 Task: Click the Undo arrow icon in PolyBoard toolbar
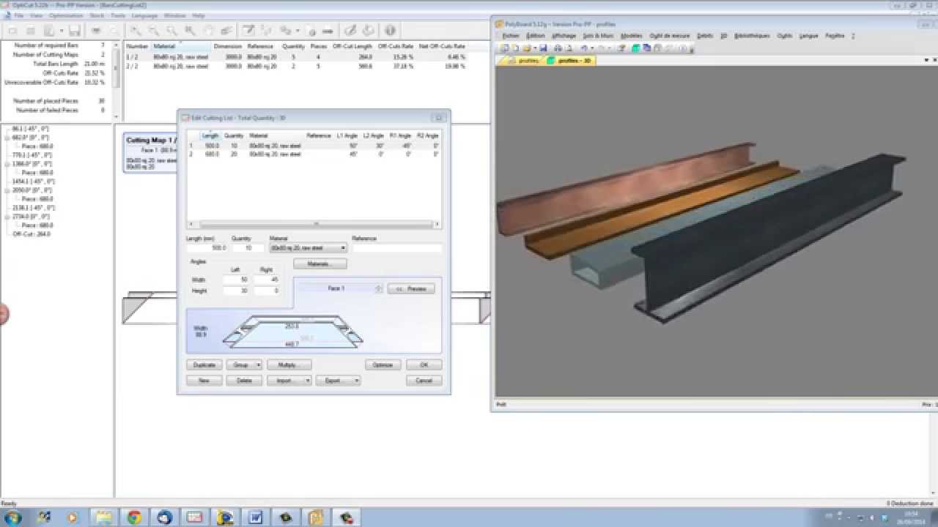(583, 48)
